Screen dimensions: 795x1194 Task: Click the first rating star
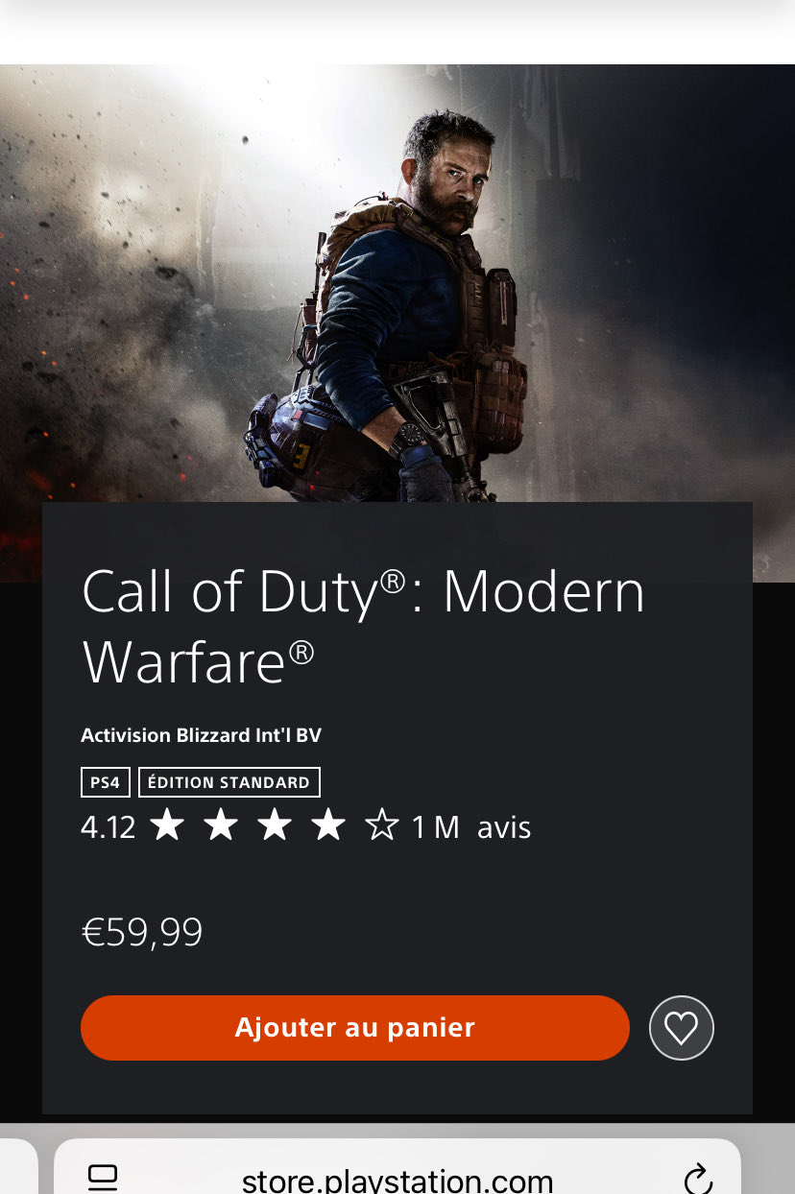coord(167,825)
